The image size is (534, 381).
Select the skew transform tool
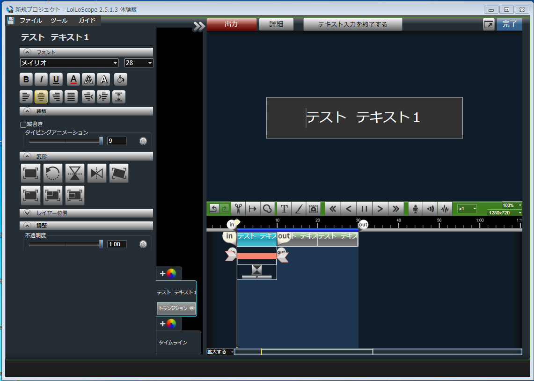119,173
